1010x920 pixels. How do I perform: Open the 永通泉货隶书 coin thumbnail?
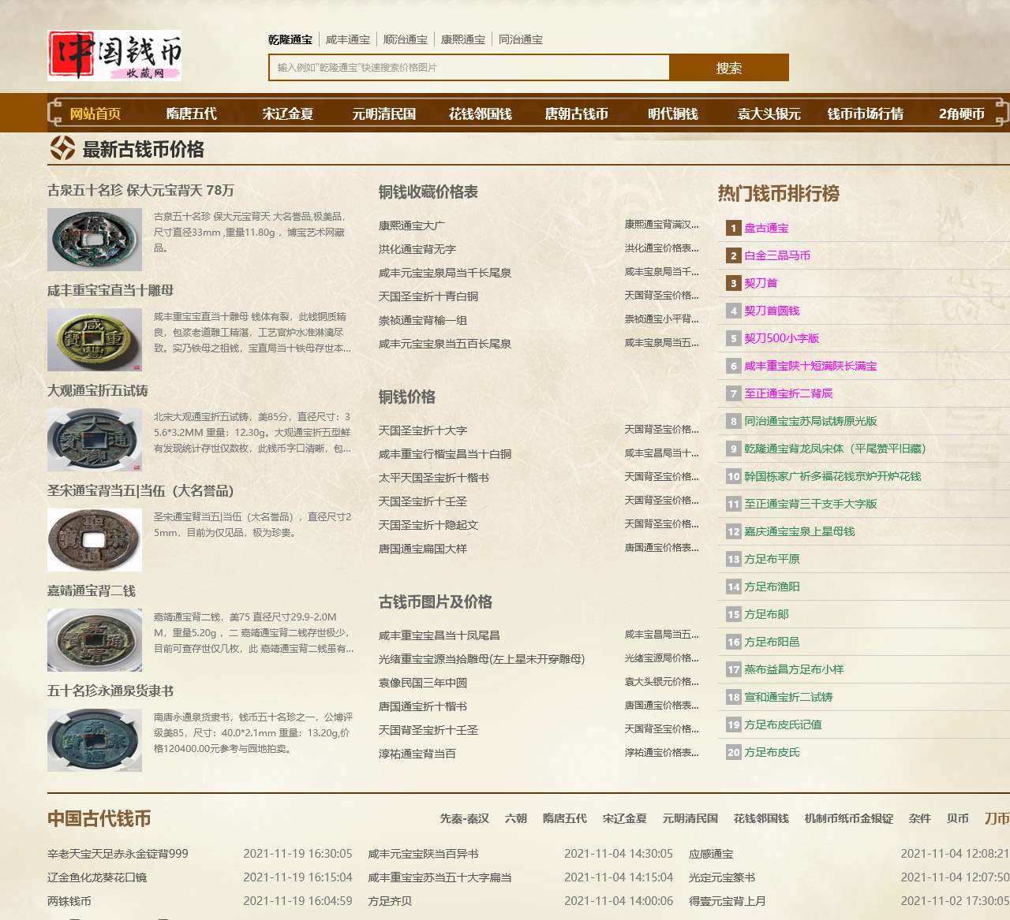(95, 740)
